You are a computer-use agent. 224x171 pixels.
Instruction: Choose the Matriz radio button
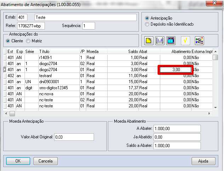point(28,41)
